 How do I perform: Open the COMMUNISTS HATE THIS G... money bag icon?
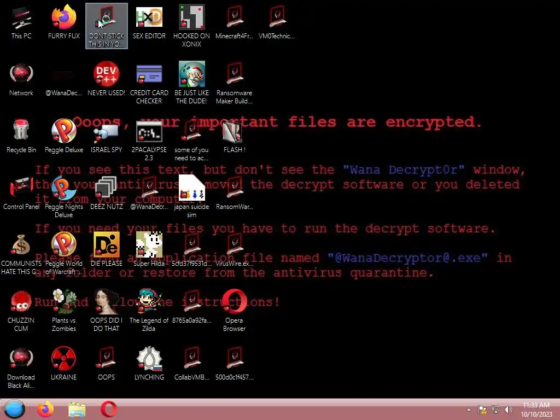[21, 254]
